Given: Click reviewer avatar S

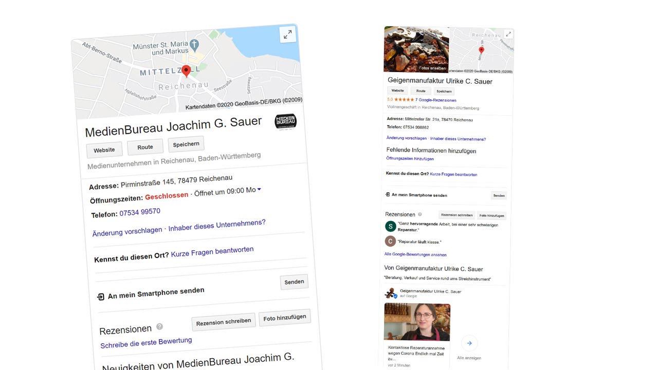Looking at the screenshot, I should [x=391, y=227].
